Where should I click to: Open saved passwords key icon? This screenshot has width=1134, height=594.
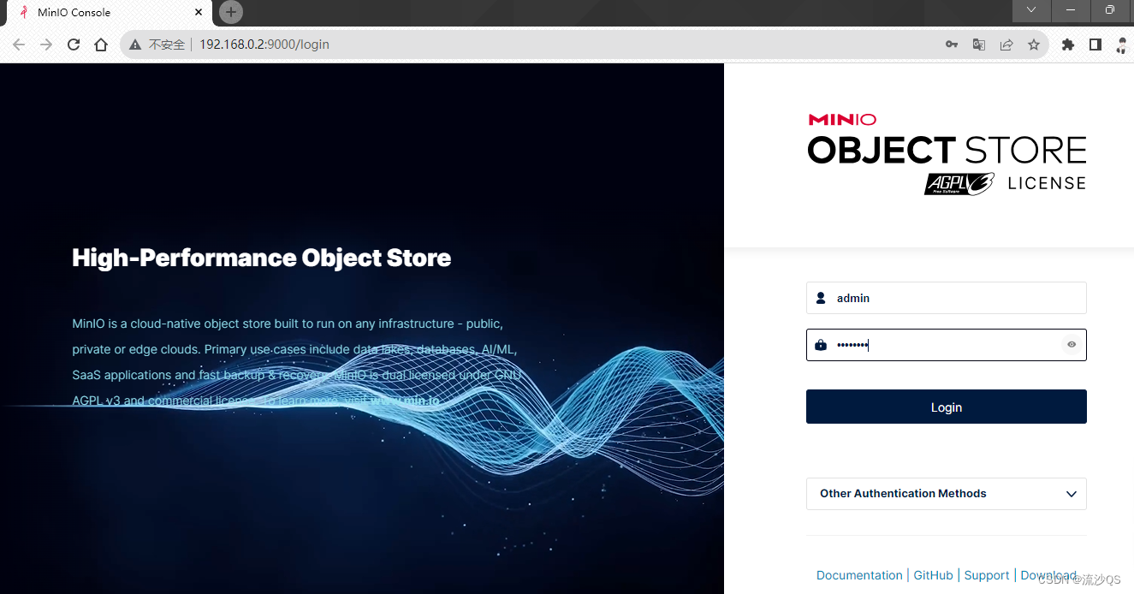pos(952,45)
